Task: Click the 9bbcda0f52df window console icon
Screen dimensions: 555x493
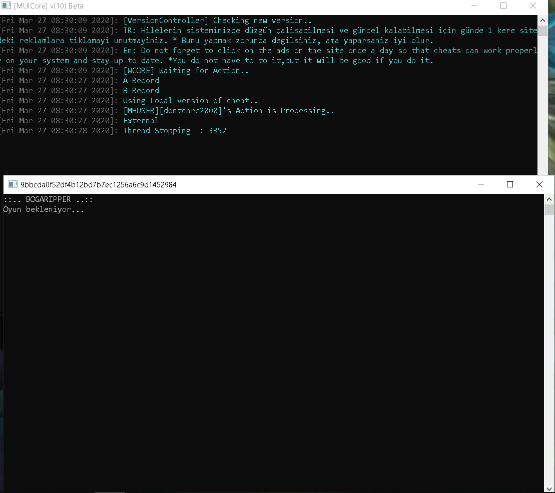Action: [13, 184]
